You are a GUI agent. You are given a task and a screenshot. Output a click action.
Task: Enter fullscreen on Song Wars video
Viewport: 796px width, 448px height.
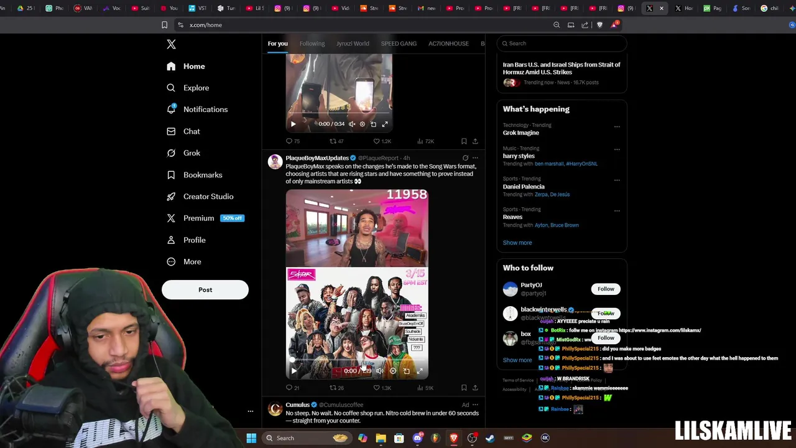420,371
